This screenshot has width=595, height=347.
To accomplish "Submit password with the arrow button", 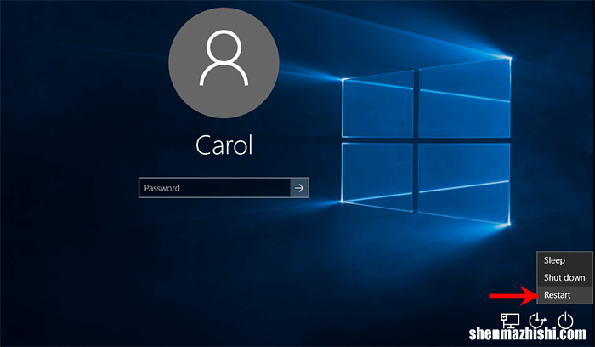I will click(x=299, y=188).
